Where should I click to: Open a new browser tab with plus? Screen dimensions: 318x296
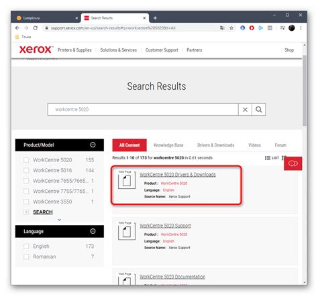point(155,18)
